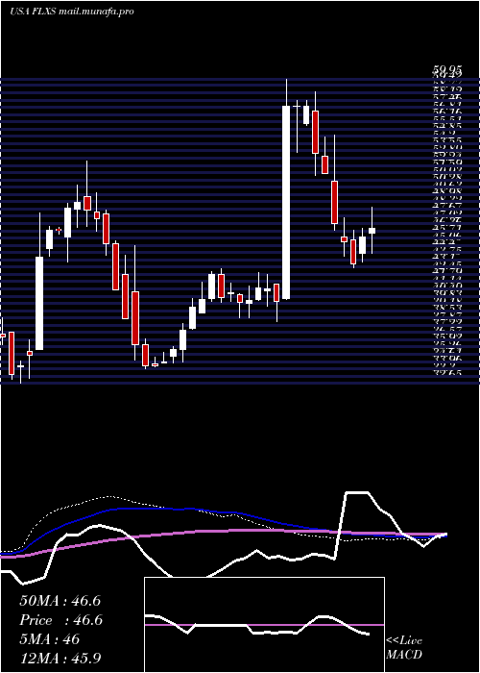
Task: Click the '50MA : 46.6' reading
Action: 60,601
